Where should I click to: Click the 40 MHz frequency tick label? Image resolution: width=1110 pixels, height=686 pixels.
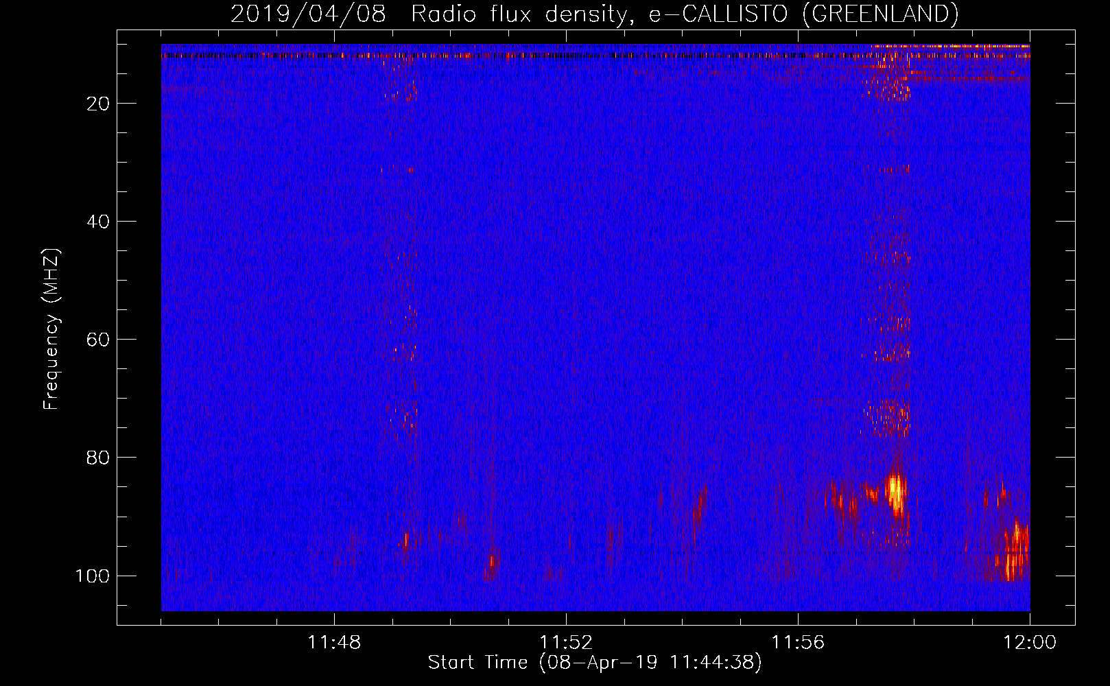tap(98, 222)
